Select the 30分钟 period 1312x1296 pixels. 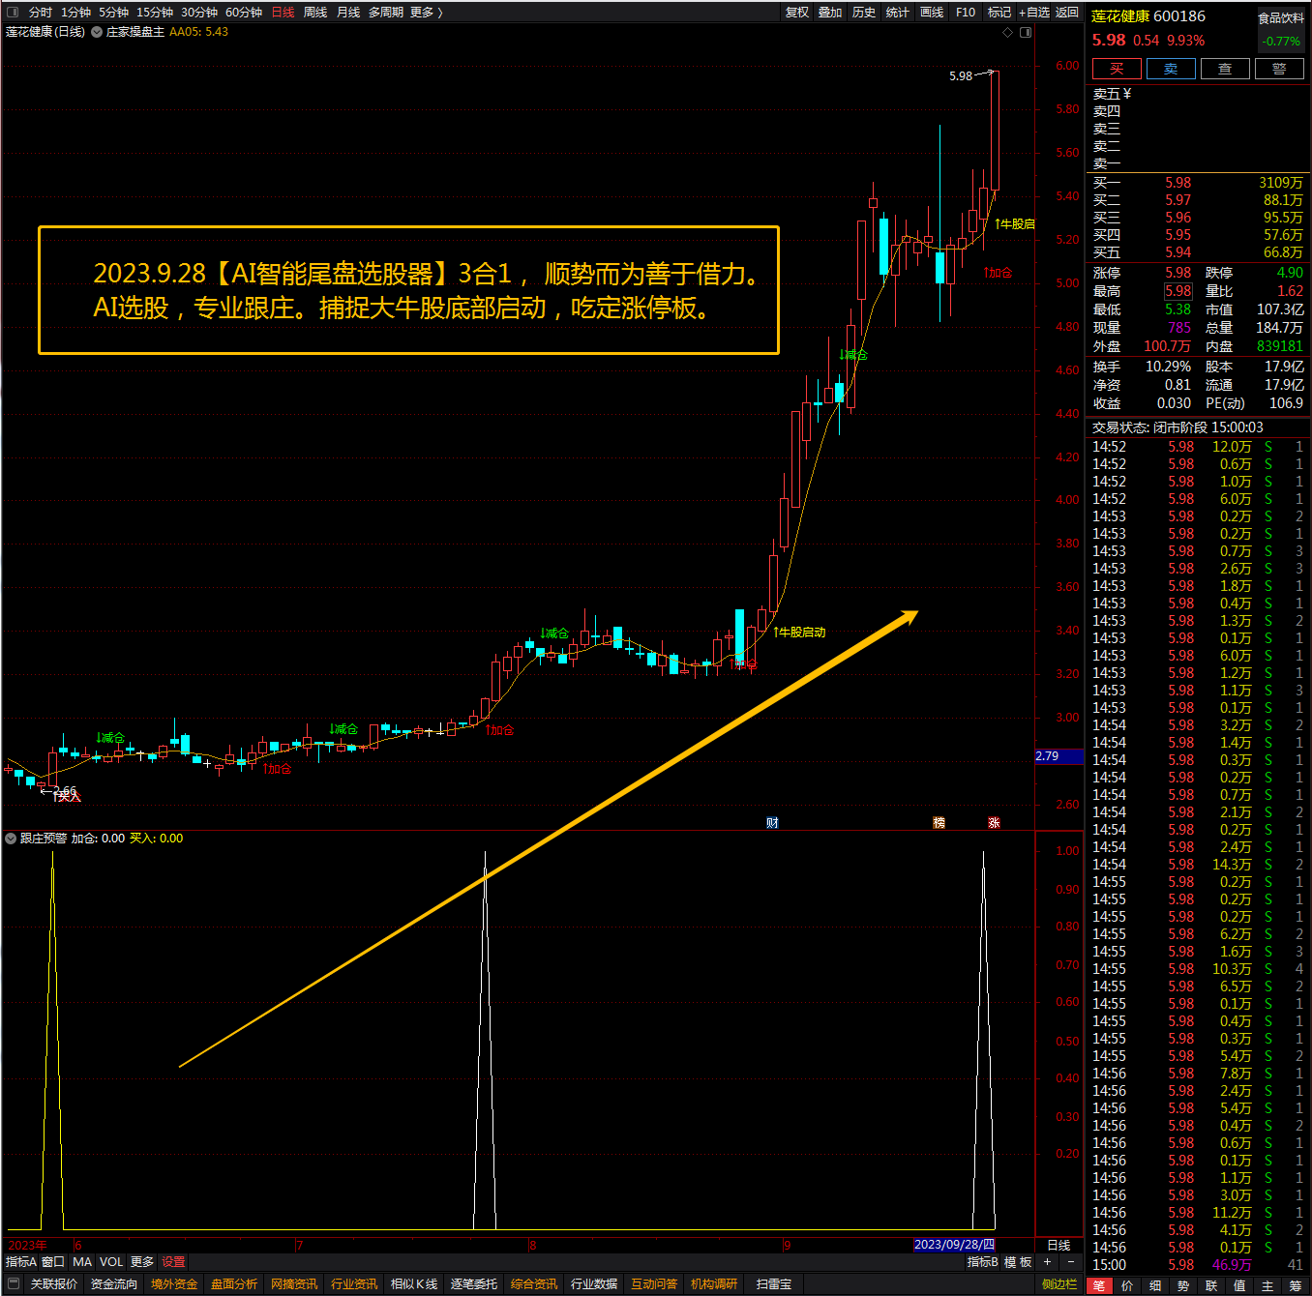click(x=199, y=13)
